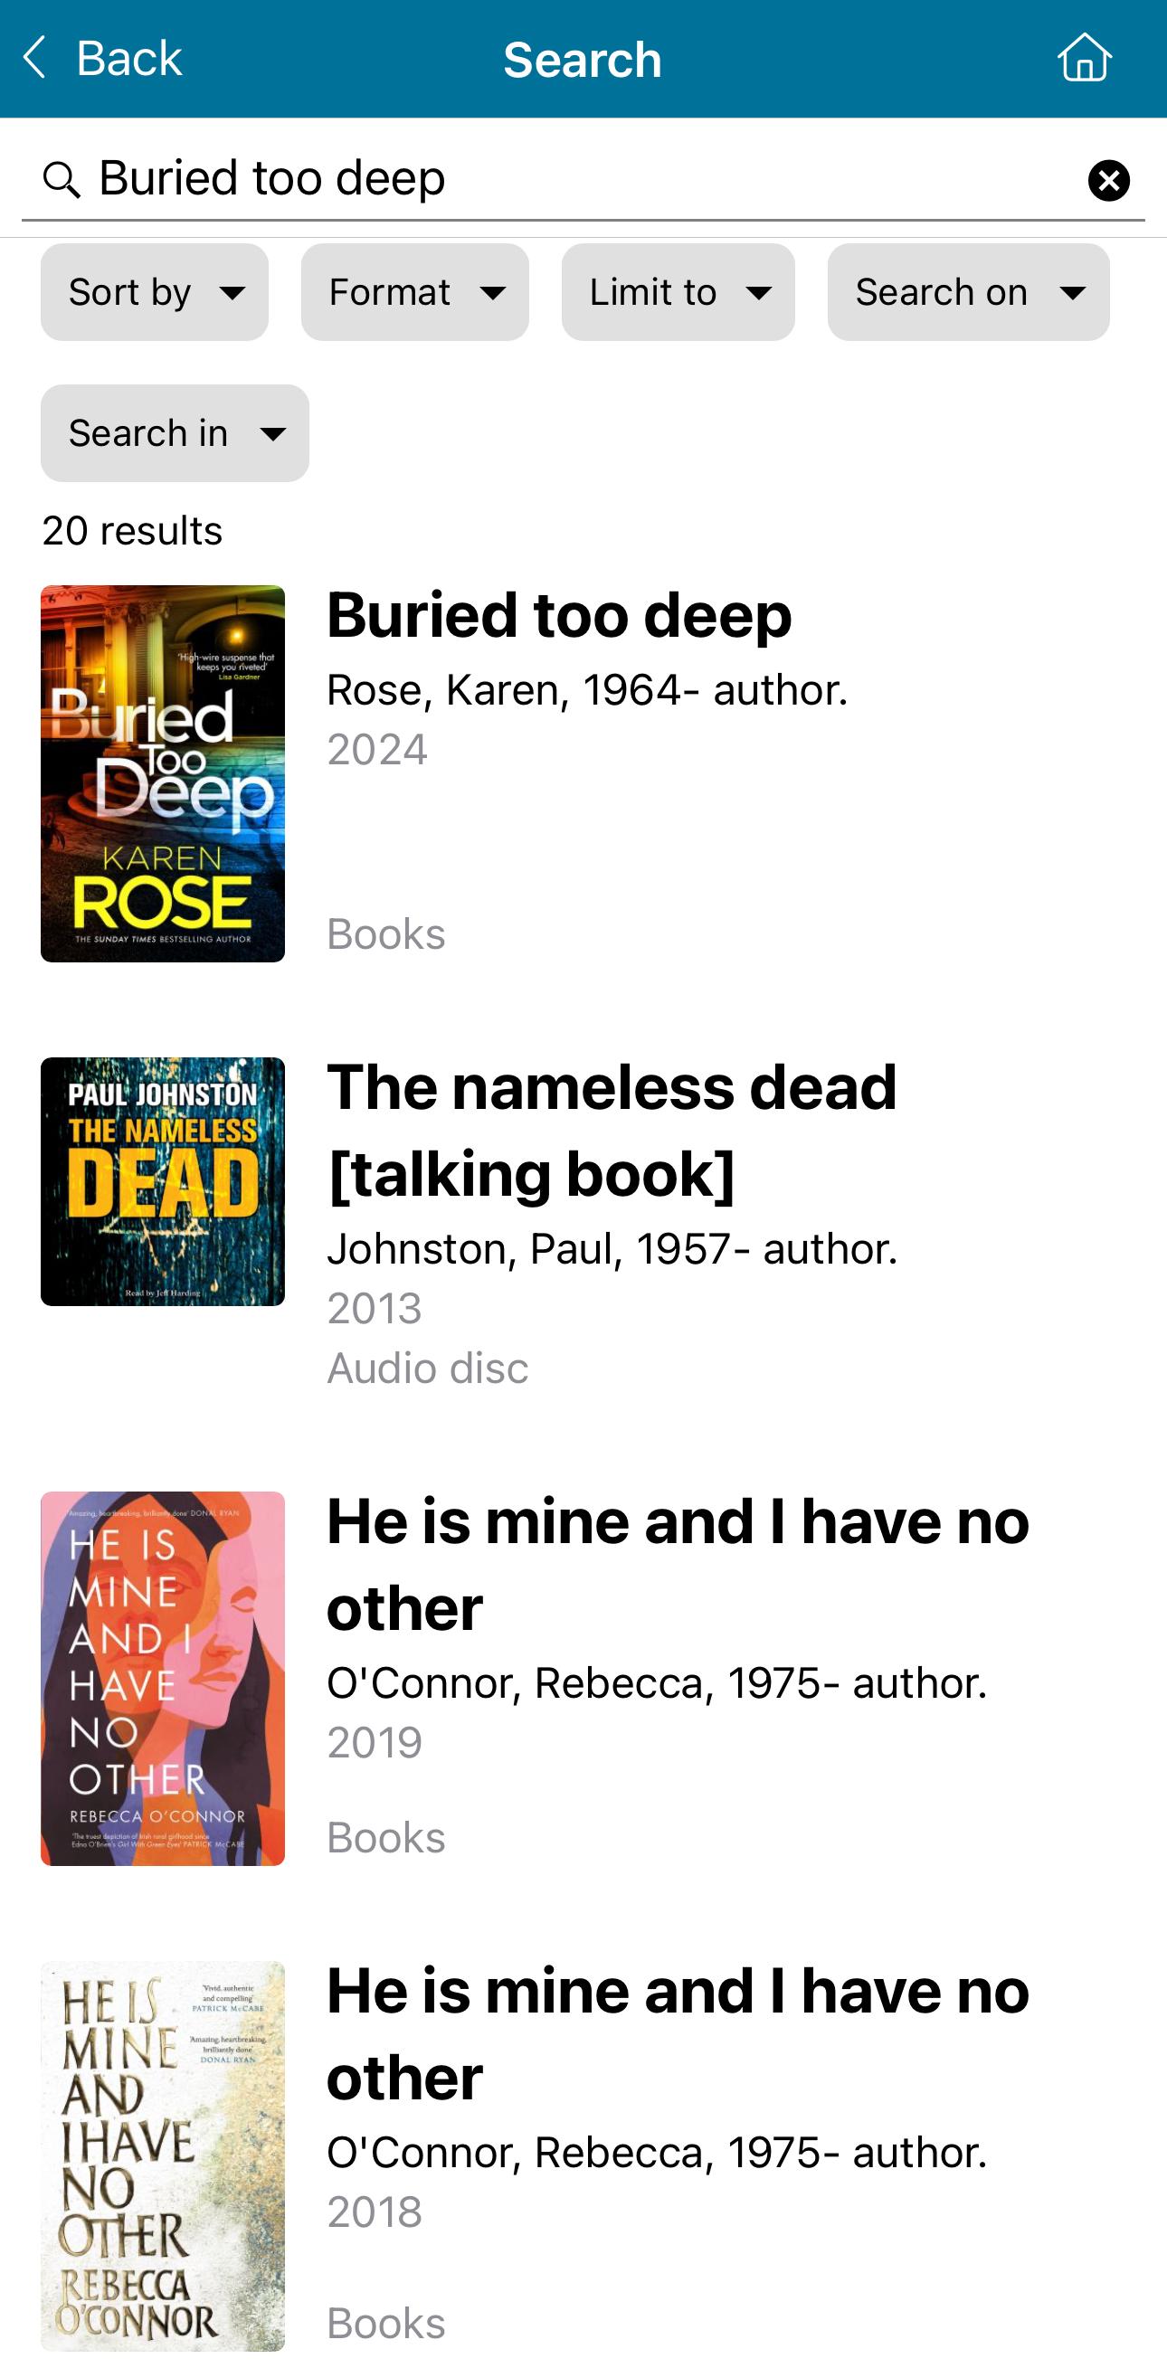Tap the home icon in header
The width and height of the screenshot is (1167, 2368).
[x=1085, y=58]
